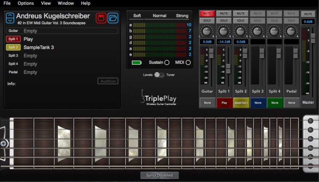Check the green battery indicator

pyautogui.click(x=137, y=63)
